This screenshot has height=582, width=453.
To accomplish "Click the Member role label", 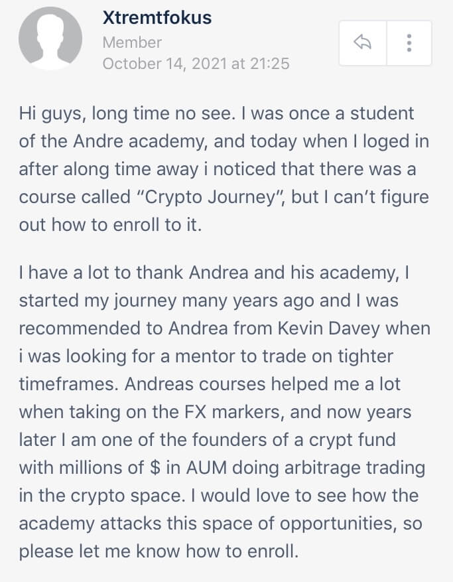I will coord(132,42).
